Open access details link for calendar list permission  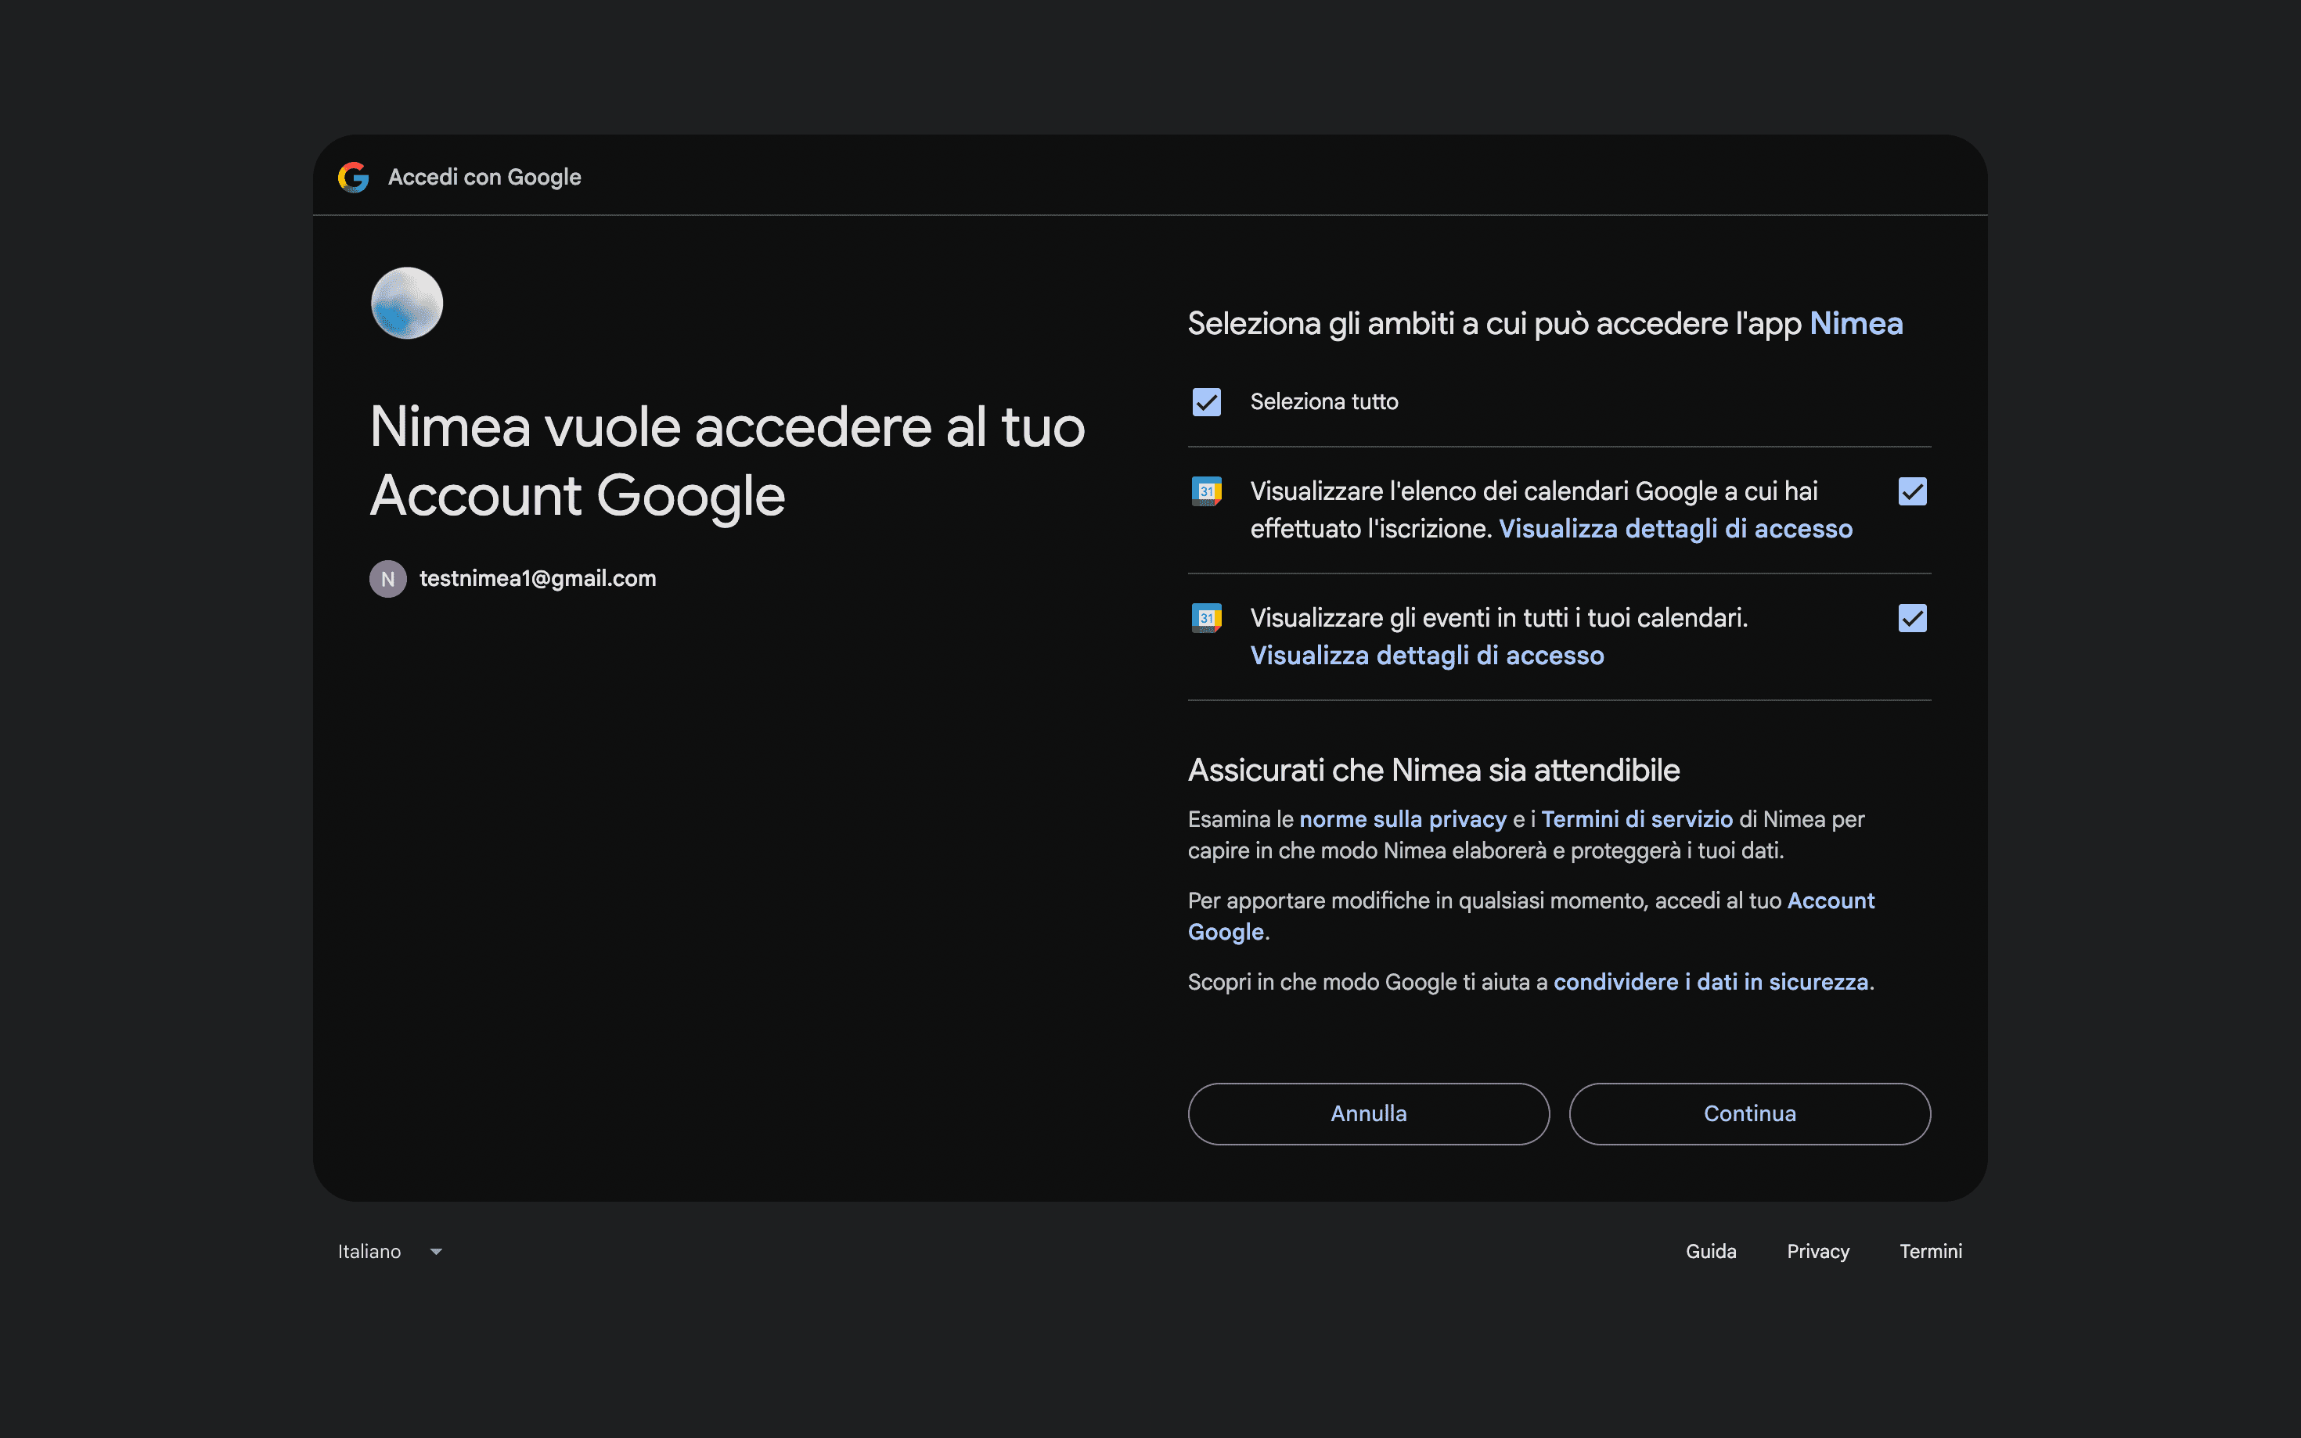click(x=1675, y=529)
